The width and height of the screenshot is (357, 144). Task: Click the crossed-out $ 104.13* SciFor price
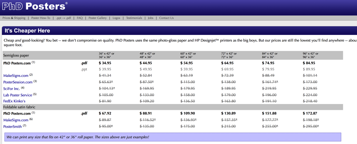click(107, 89)
